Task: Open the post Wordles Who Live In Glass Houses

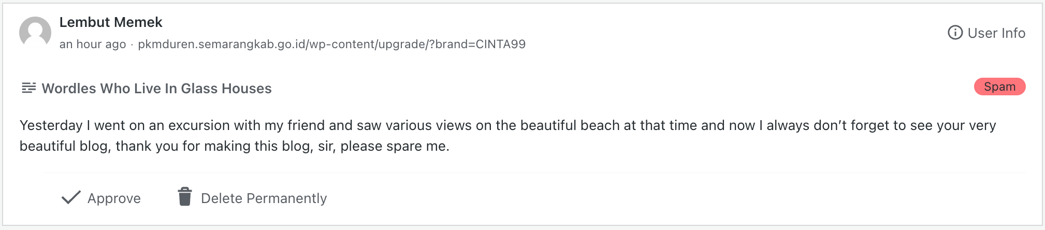Action: 156,89
